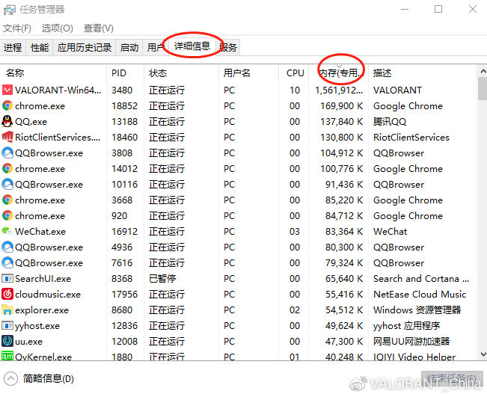
Task: Click the vertical scrollbar thumb
Action: pos(483,89)
